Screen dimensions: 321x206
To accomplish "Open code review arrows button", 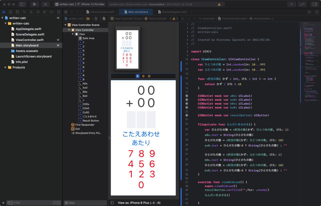I will coord(302,4).
